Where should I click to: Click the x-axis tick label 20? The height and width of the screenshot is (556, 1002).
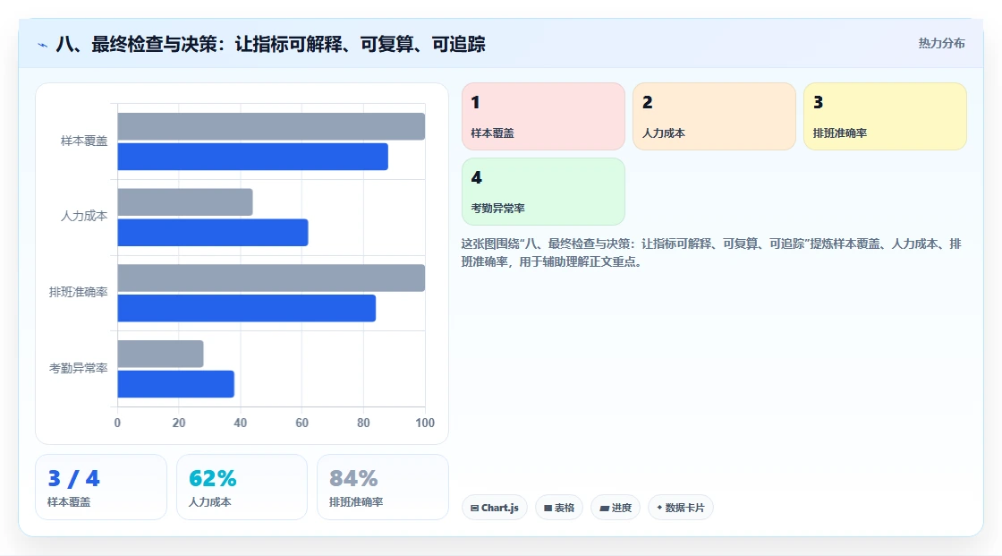(179, 423)
